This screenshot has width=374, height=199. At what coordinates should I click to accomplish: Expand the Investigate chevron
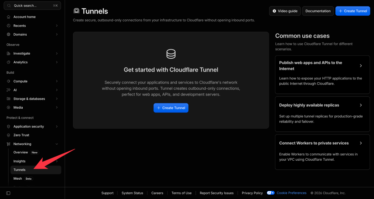(57, 54)
